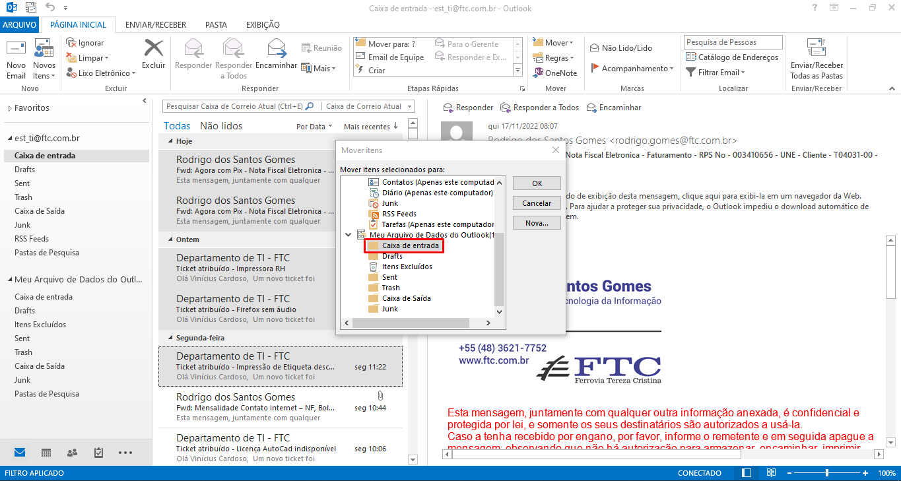901x481 pixels.
Task: Click OK in Mover itens dialog
Action: [x=537, y=183]
